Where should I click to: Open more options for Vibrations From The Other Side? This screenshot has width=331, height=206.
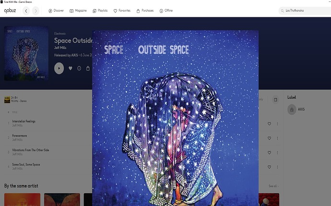click(x=277, y=153)
